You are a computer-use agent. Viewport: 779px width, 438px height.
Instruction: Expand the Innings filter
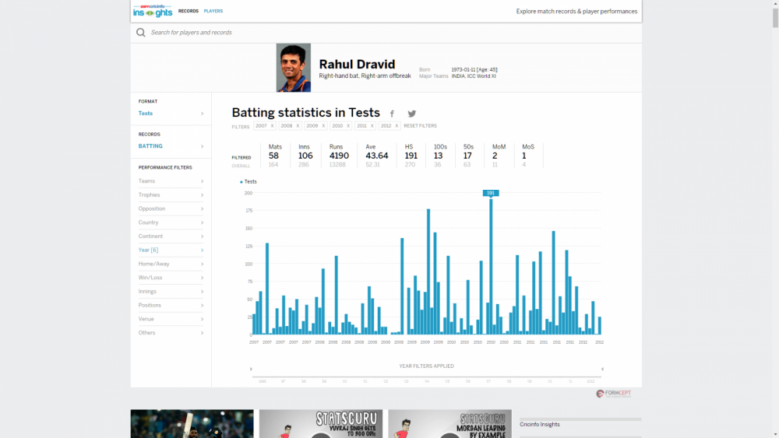pos(171,292)
